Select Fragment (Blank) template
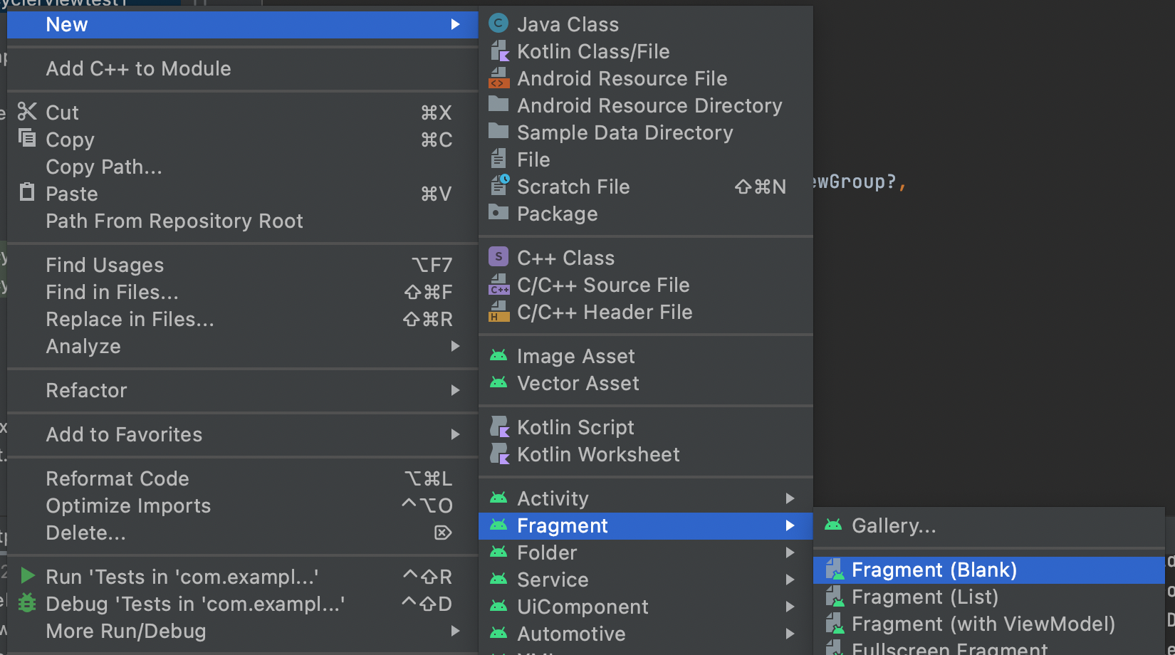This screenshot has height=655, width=1175. click(x=934, y=570)
